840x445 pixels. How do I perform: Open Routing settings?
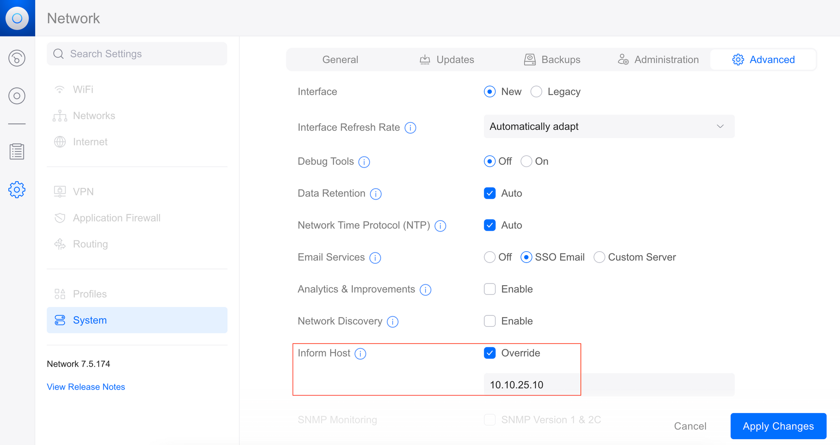pyautogui.click(x=137, y=244)
